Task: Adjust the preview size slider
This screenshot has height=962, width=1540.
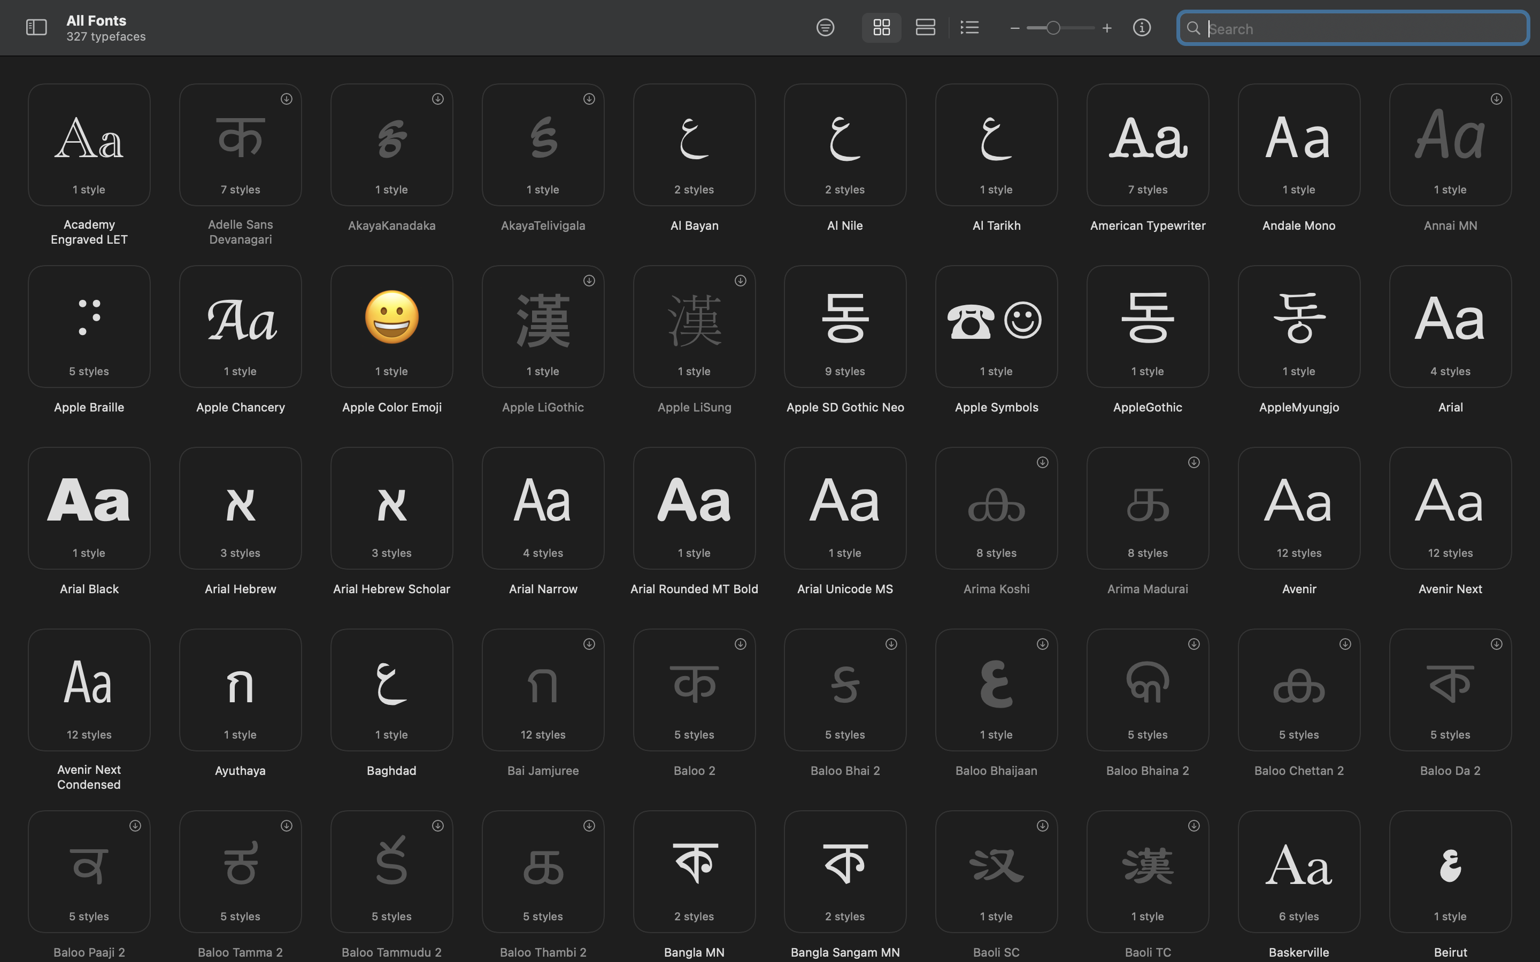Action: point(1061,28)
